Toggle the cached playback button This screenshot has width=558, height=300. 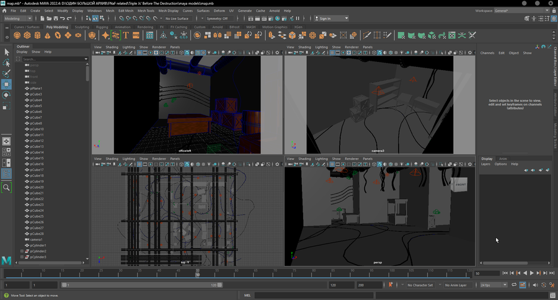523,285
